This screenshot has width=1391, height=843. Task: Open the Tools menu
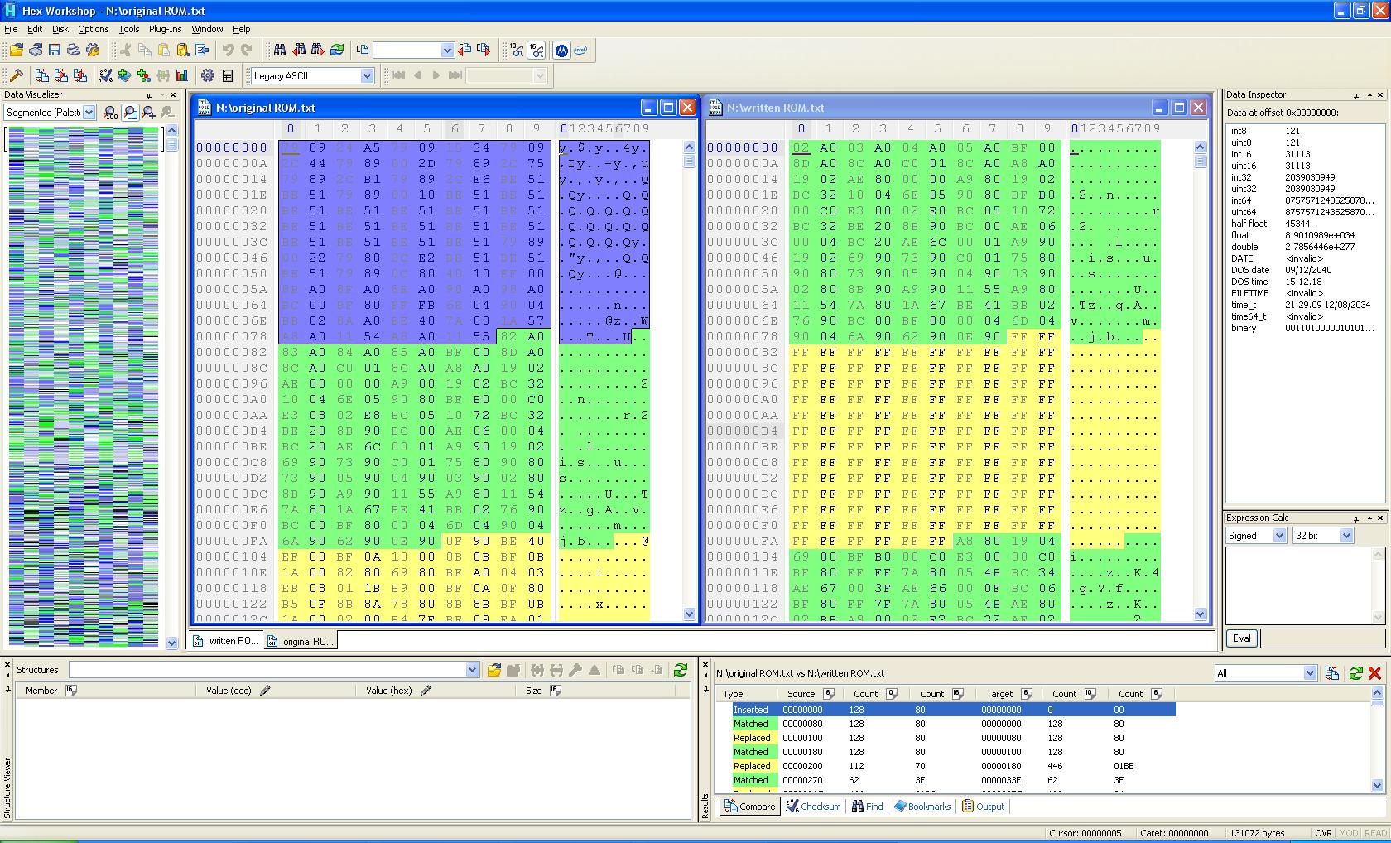(129, 29)
